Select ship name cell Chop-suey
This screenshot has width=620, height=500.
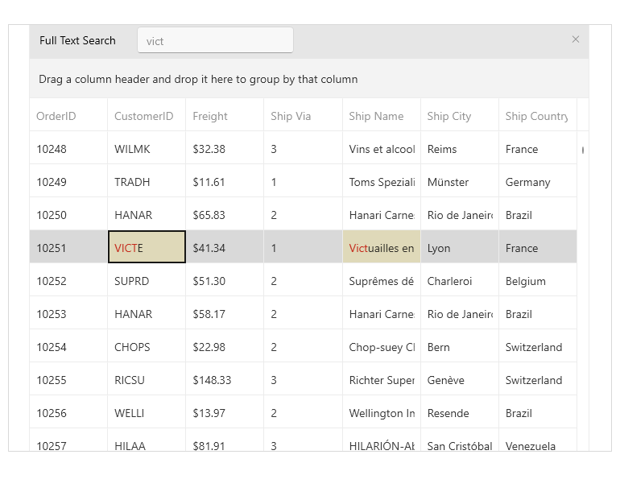(x=382, y=346)
